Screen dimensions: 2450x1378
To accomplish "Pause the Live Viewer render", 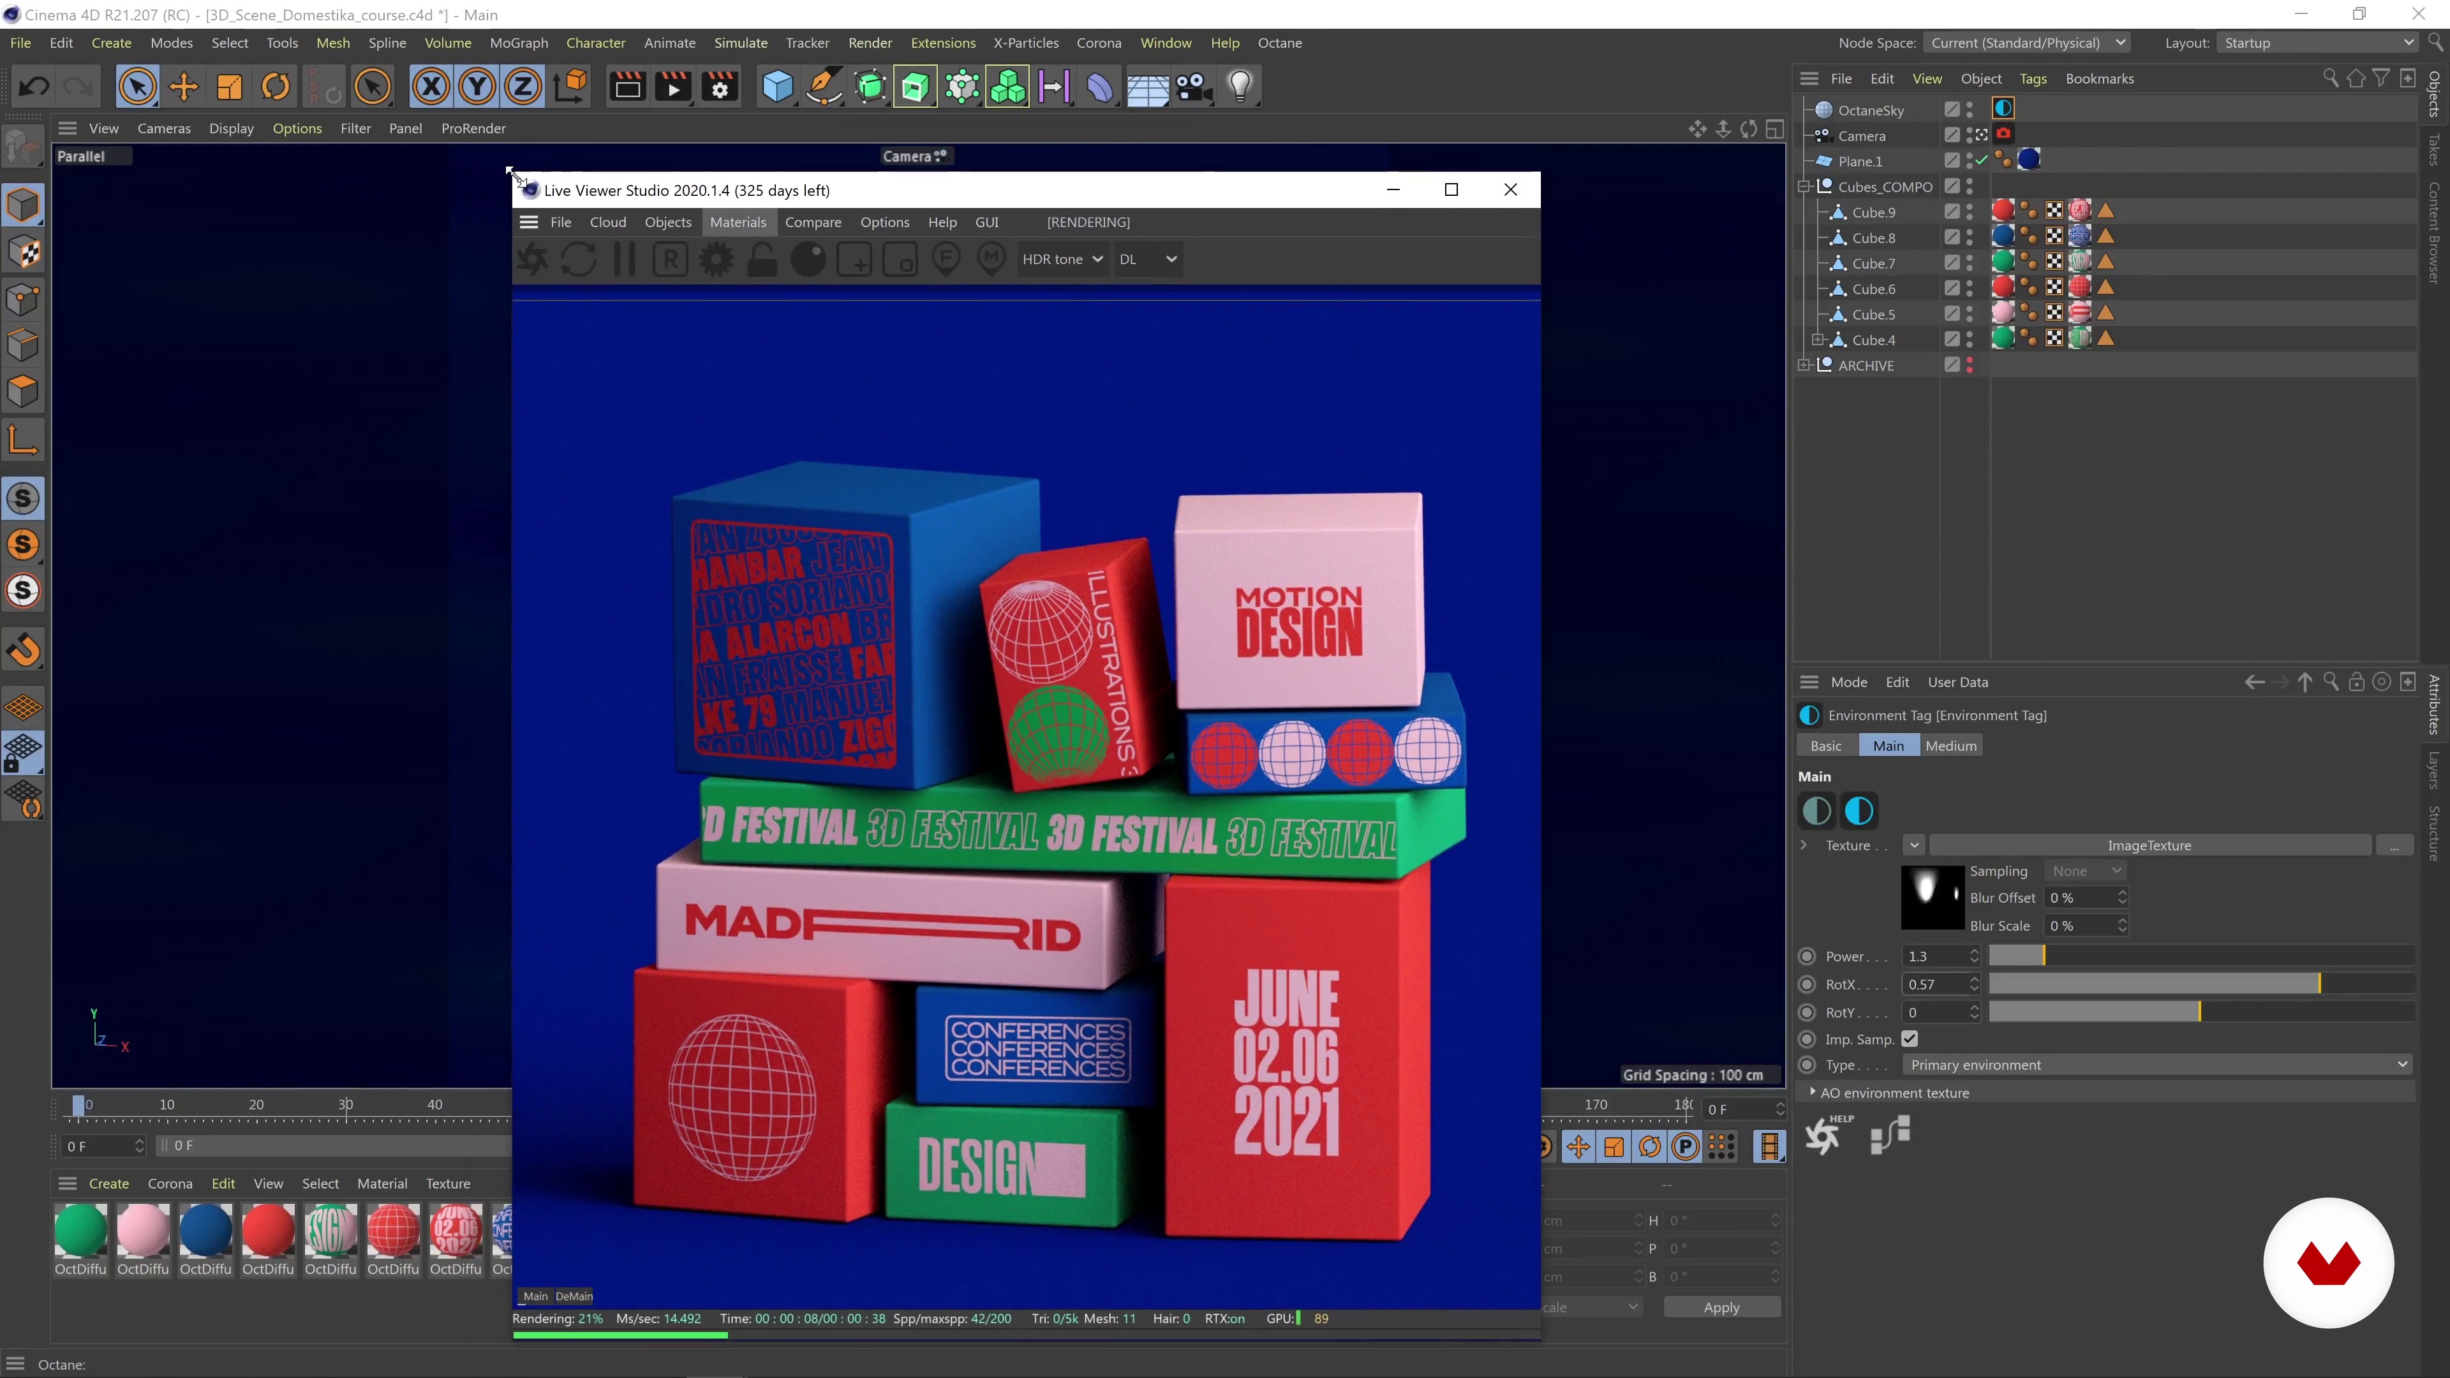I will coord(625,260).
